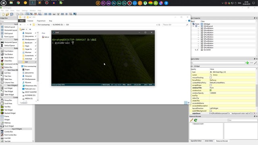258x145 pixels.
Task: Open the File menu in Qt Designer
Action: coord(2,10)
